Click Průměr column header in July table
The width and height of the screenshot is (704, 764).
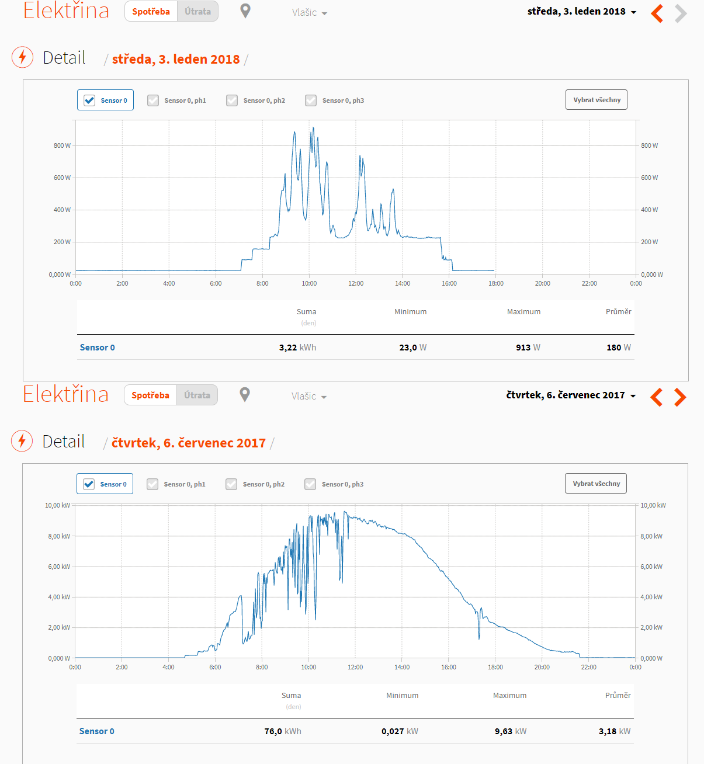618,696
